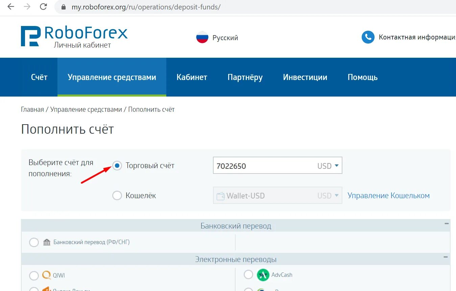Click the browser forward arrow
Viewport: 456px width, 291px height.
click(27, 7)
